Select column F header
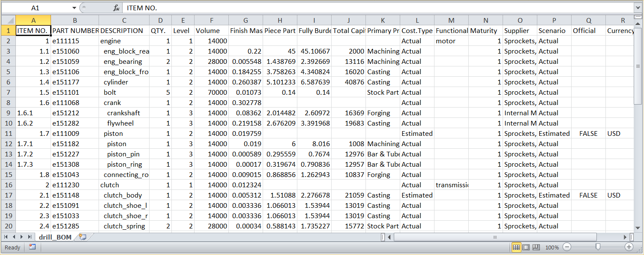The width and height of the screenshot is (644, 255). pos(211,20)
